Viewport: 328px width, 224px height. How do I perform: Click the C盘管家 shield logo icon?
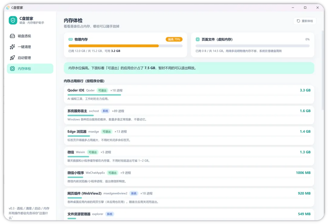13,20
